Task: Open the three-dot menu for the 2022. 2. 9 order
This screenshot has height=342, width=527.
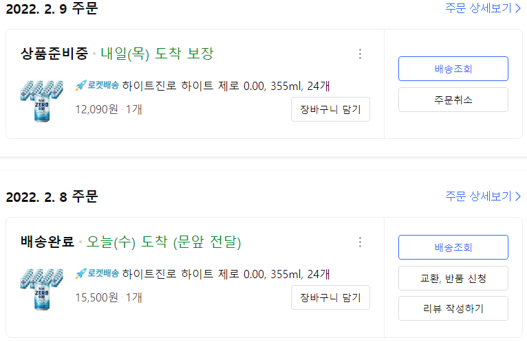Action: tap(360, 54)
